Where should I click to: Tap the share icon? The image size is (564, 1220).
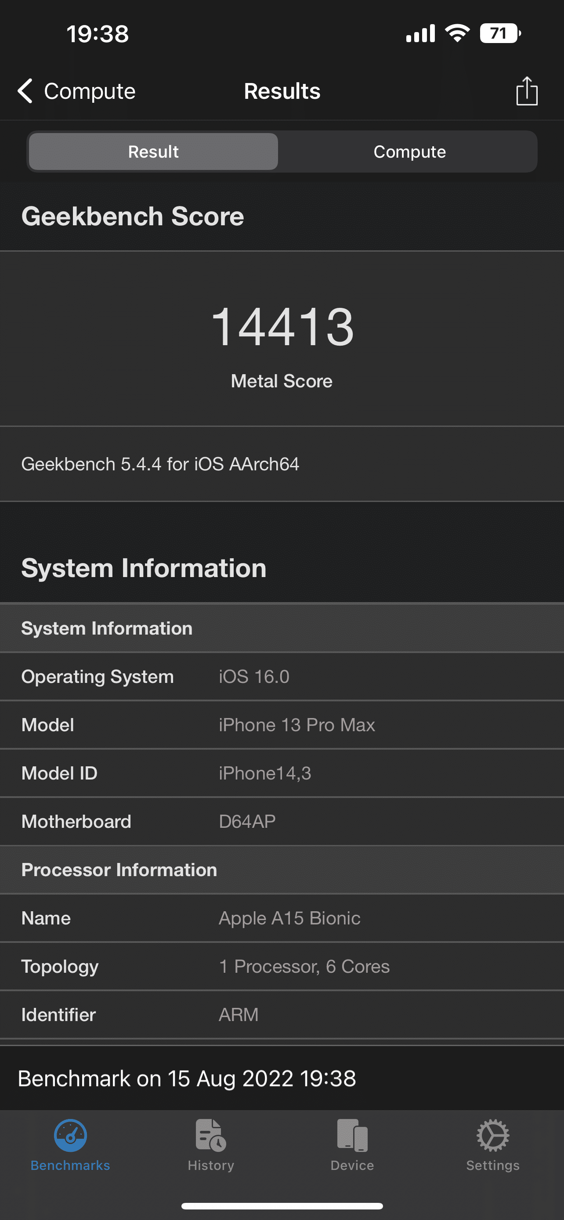[527, 90]
